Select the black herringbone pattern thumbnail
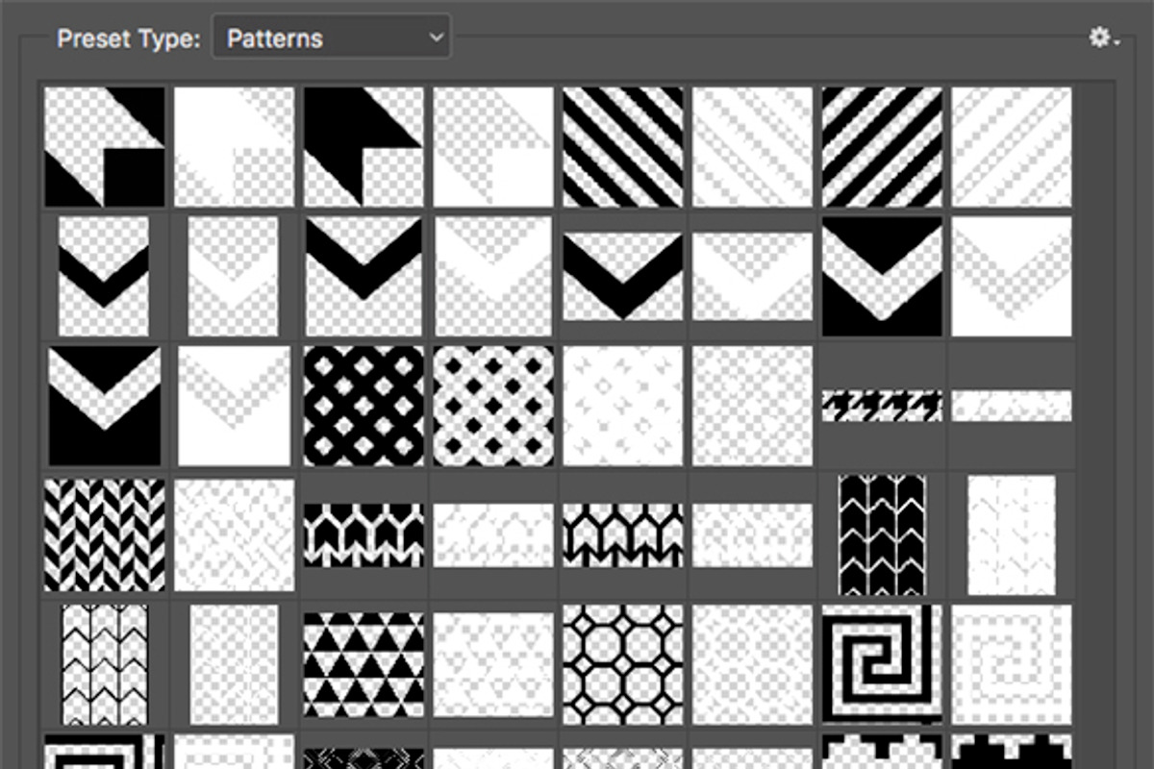The height and width of the screenshot is (769, 1154). coord(105,534)
